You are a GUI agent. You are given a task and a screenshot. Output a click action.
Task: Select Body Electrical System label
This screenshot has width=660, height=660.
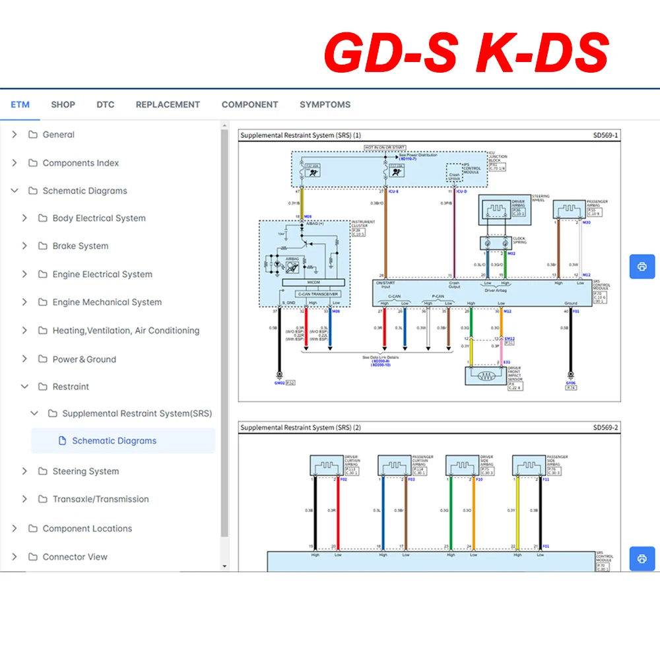(99, 218)
